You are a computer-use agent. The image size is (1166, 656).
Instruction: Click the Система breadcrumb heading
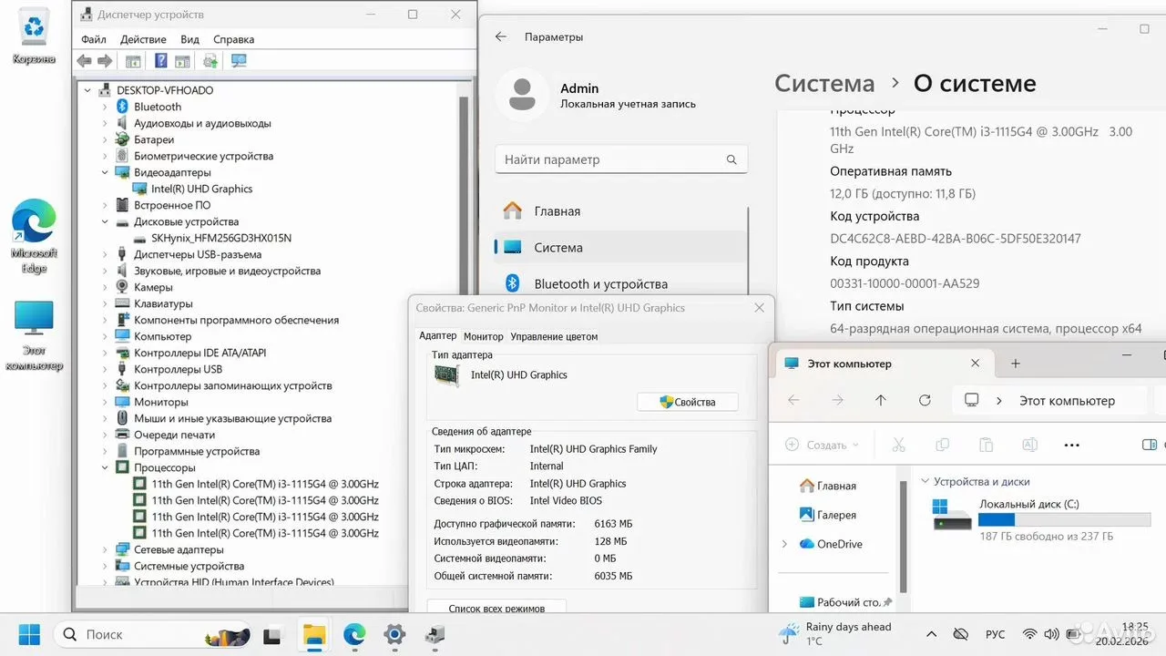click(824, 83)
